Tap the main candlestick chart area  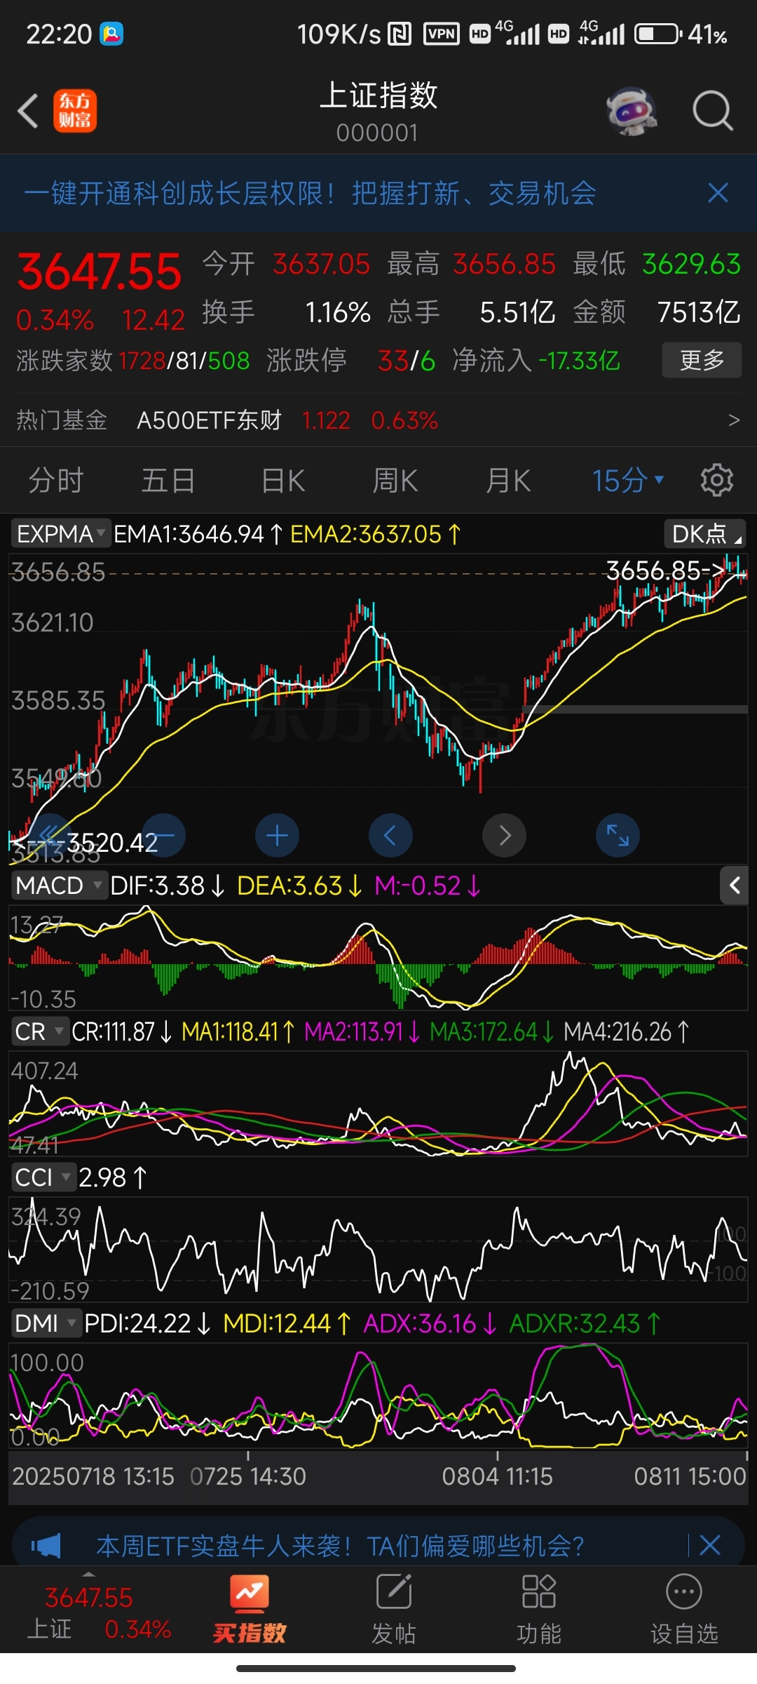point(378,709)
